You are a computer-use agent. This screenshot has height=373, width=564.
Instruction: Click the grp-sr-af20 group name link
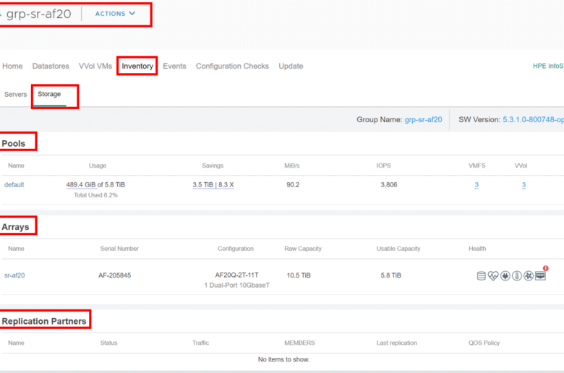(x=423, y=119)
